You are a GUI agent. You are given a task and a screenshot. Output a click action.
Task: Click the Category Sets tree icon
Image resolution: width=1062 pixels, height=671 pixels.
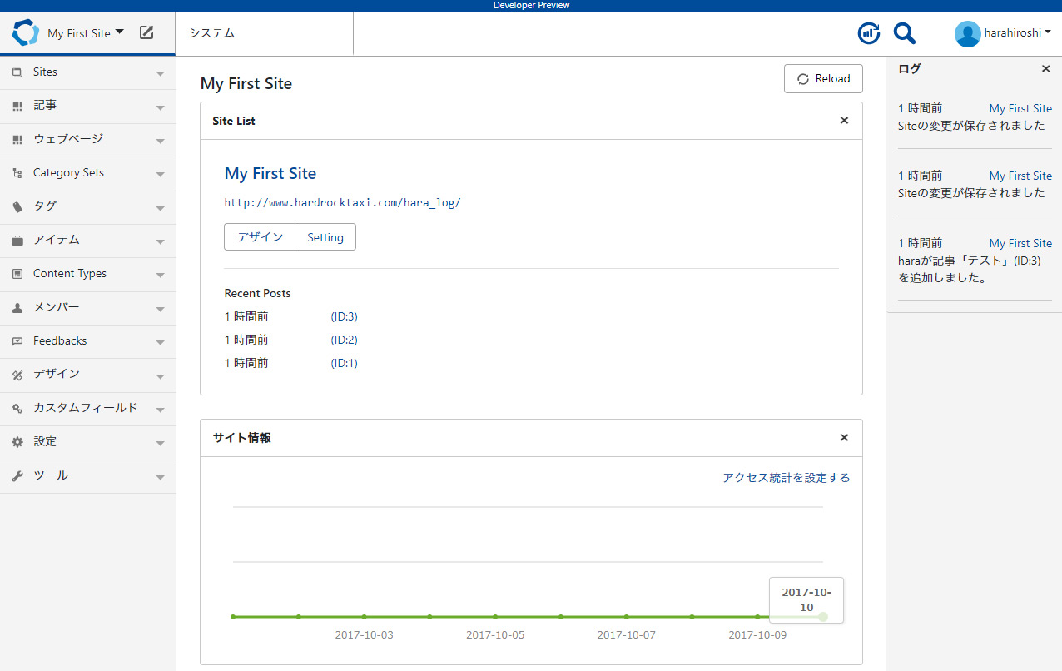tap(17, 173)
